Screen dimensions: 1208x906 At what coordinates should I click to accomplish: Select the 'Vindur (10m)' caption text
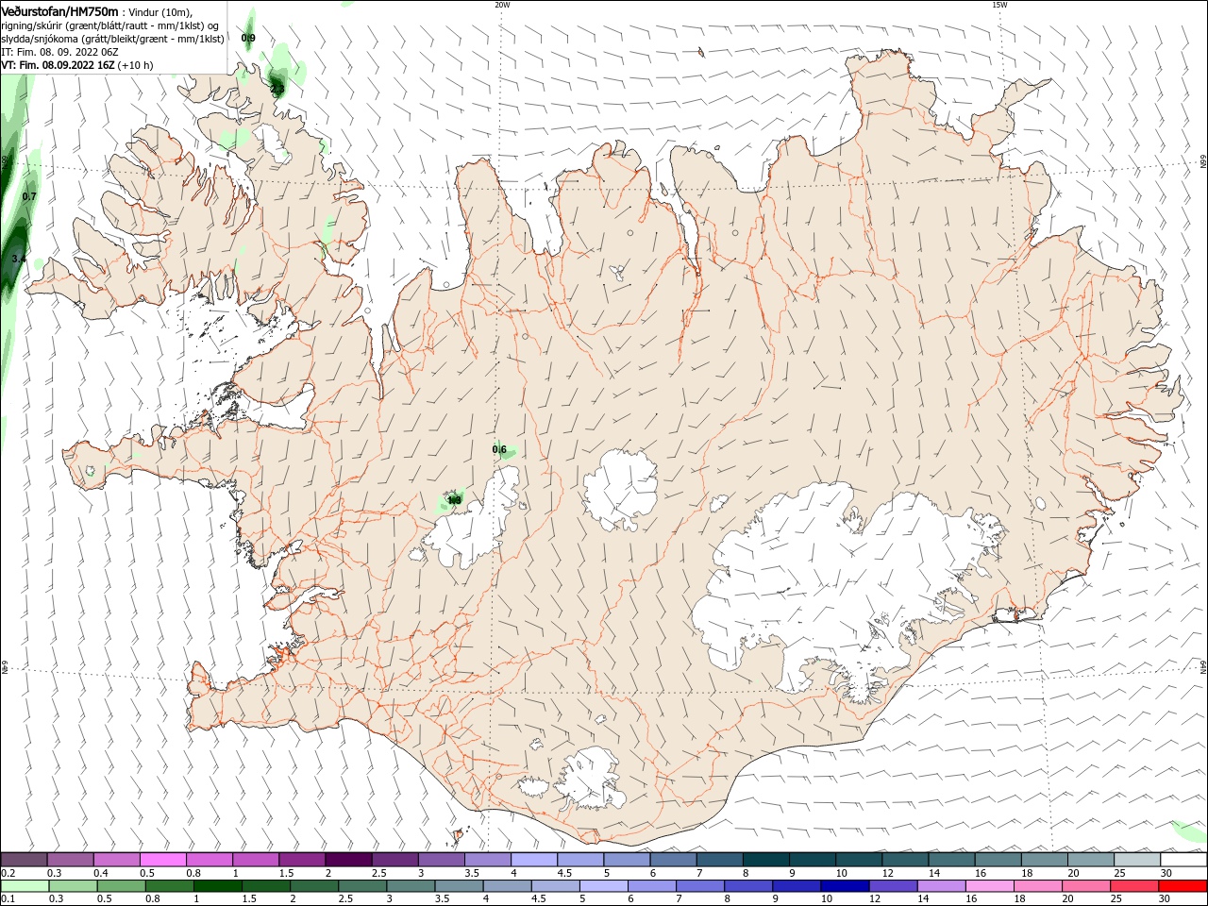click(161, 11)
